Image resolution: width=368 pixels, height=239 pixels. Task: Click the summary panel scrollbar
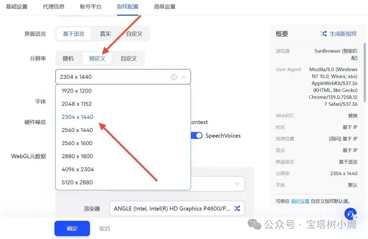(365, 73)
